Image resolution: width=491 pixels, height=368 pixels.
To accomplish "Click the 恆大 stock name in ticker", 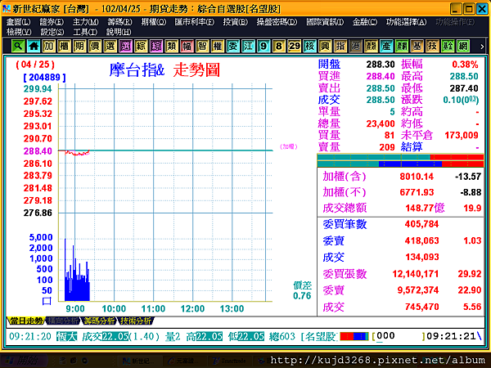I will pos(66,337).
